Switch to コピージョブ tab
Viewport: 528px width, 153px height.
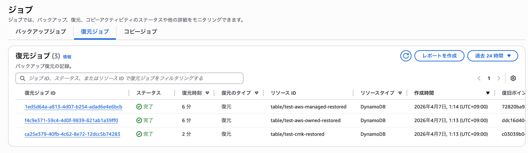tap(140, 32)
